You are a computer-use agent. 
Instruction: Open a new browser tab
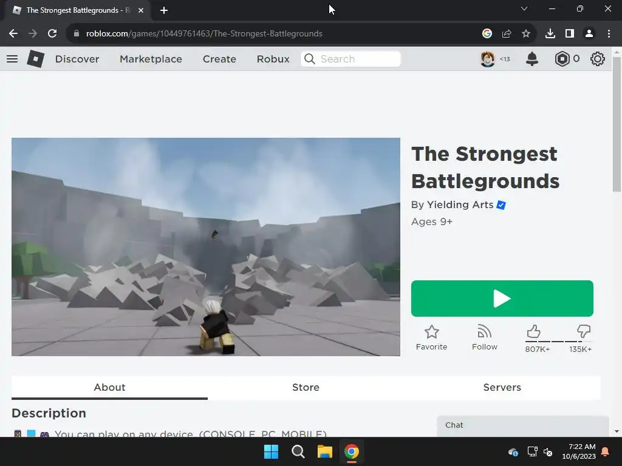[164, 10]
